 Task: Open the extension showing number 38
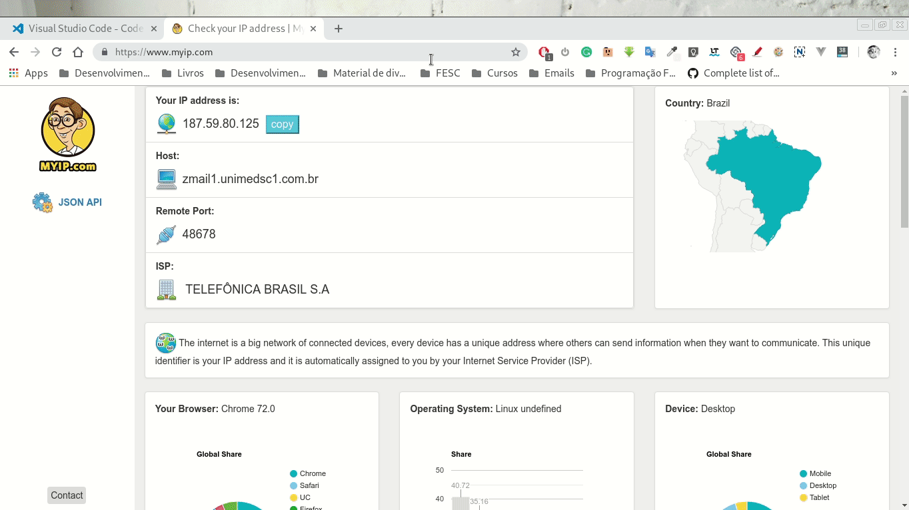coord(842,51)
